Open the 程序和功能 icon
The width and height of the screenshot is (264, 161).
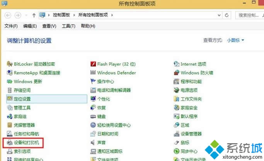[176, 81]
